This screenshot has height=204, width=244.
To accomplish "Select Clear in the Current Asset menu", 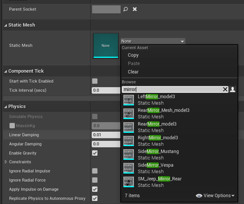I will (133, 72).
